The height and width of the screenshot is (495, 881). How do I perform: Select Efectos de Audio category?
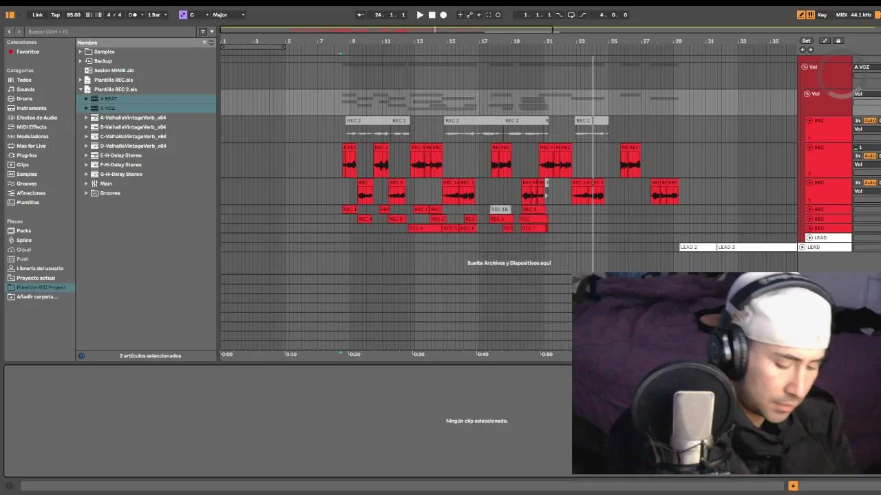(x=36, y=118)
